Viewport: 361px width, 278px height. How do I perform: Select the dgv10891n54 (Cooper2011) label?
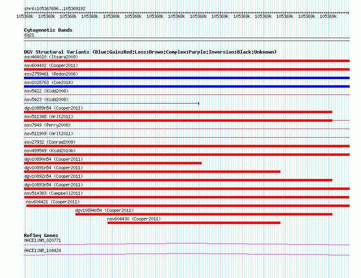(54, 168)
